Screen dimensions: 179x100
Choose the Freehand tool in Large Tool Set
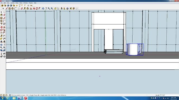[x=4, y=24]
